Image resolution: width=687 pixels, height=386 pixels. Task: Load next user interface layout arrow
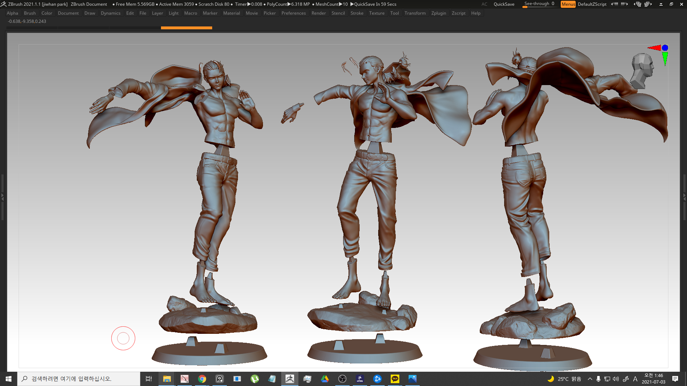click(x=648, y=4)
